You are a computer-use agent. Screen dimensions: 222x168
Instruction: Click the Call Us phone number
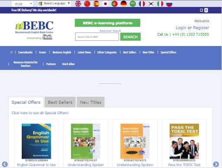point(183,34)
